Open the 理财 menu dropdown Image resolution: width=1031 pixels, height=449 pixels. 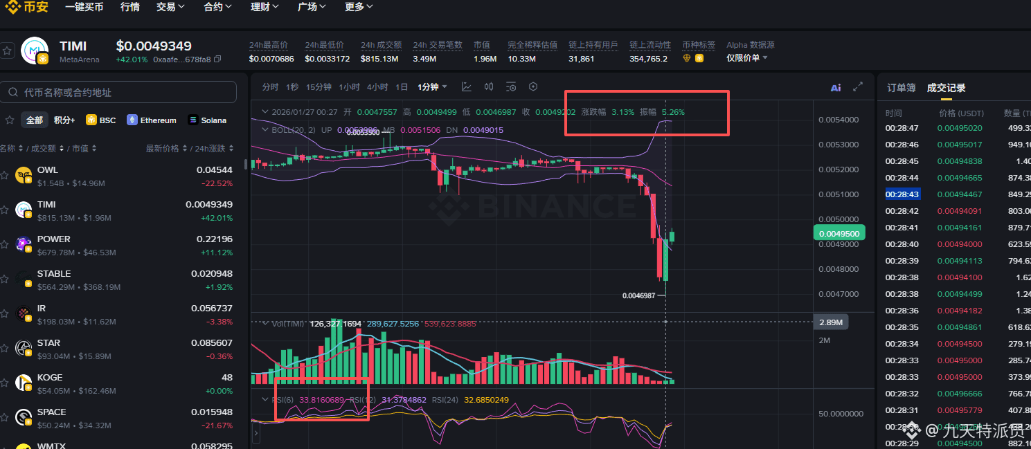click(265, 7)
